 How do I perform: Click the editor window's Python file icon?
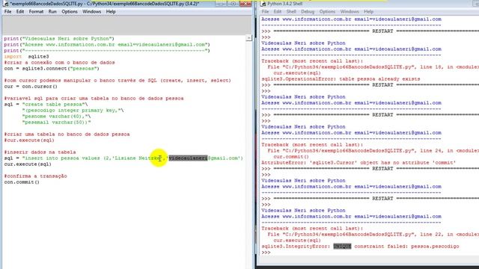click(5, 4)
